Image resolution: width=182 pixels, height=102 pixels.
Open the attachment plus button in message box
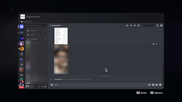point(52,85)
